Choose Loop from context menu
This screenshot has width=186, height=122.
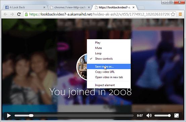[109, 53]
